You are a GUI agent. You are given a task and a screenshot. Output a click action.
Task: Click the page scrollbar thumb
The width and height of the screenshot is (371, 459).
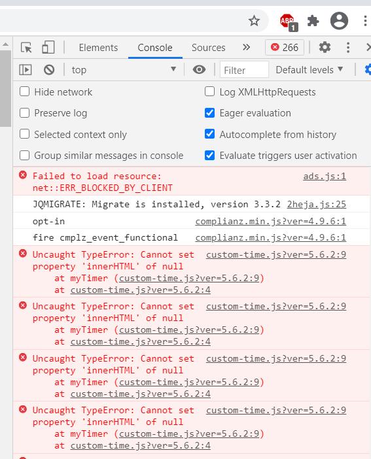coord(5,88)
